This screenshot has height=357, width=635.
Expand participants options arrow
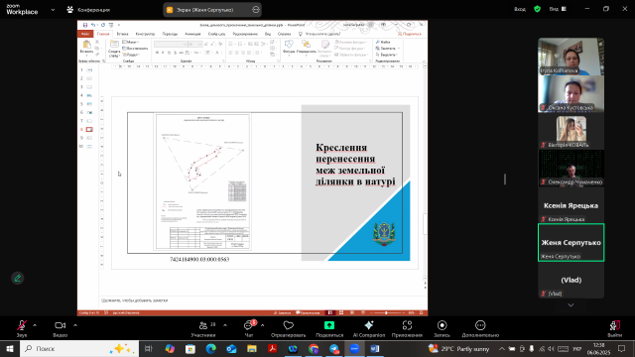click(225, 325)
